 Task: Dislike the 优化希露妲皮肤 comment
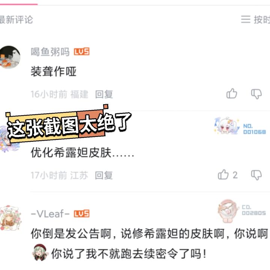click(256, 175)
